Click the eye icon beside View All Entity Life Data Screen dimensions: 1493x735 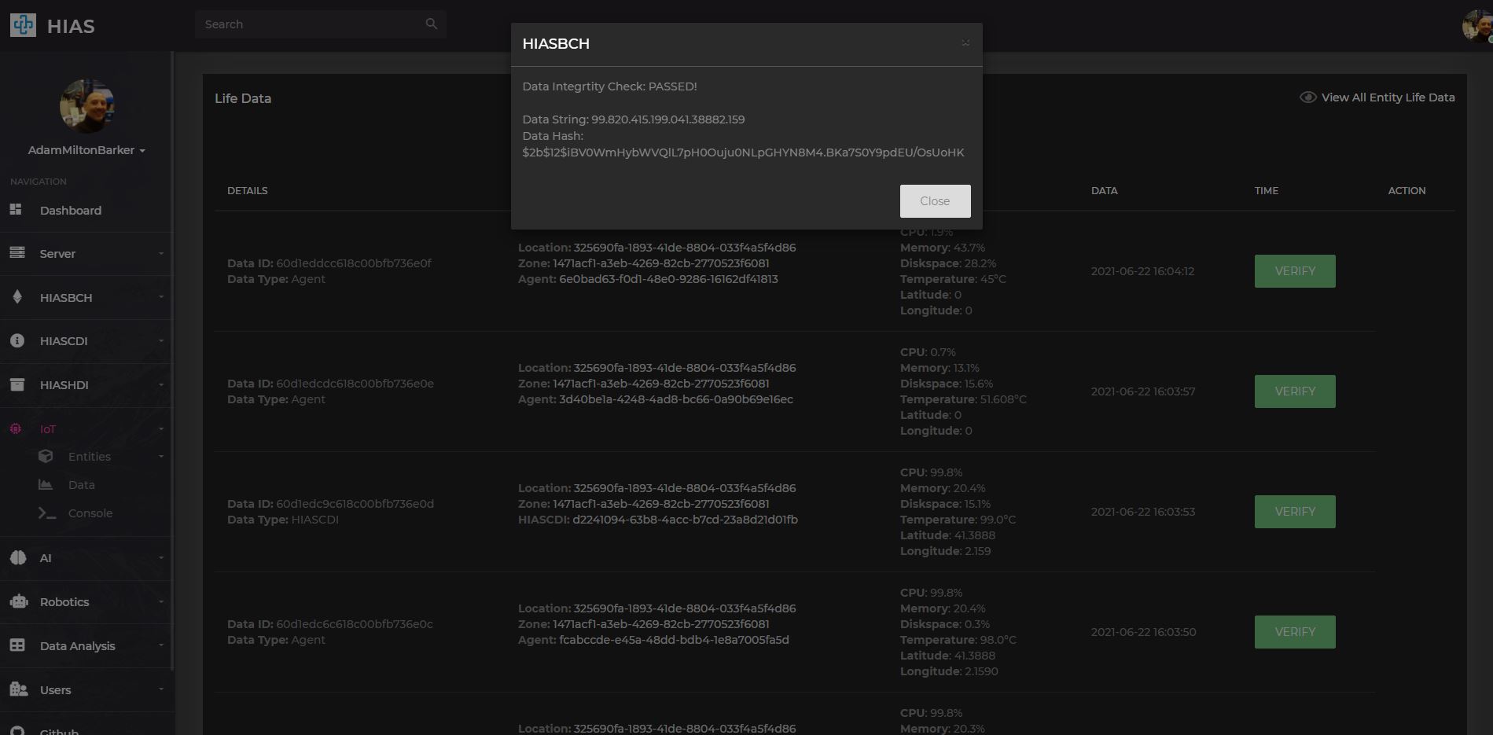[1307, 97]
